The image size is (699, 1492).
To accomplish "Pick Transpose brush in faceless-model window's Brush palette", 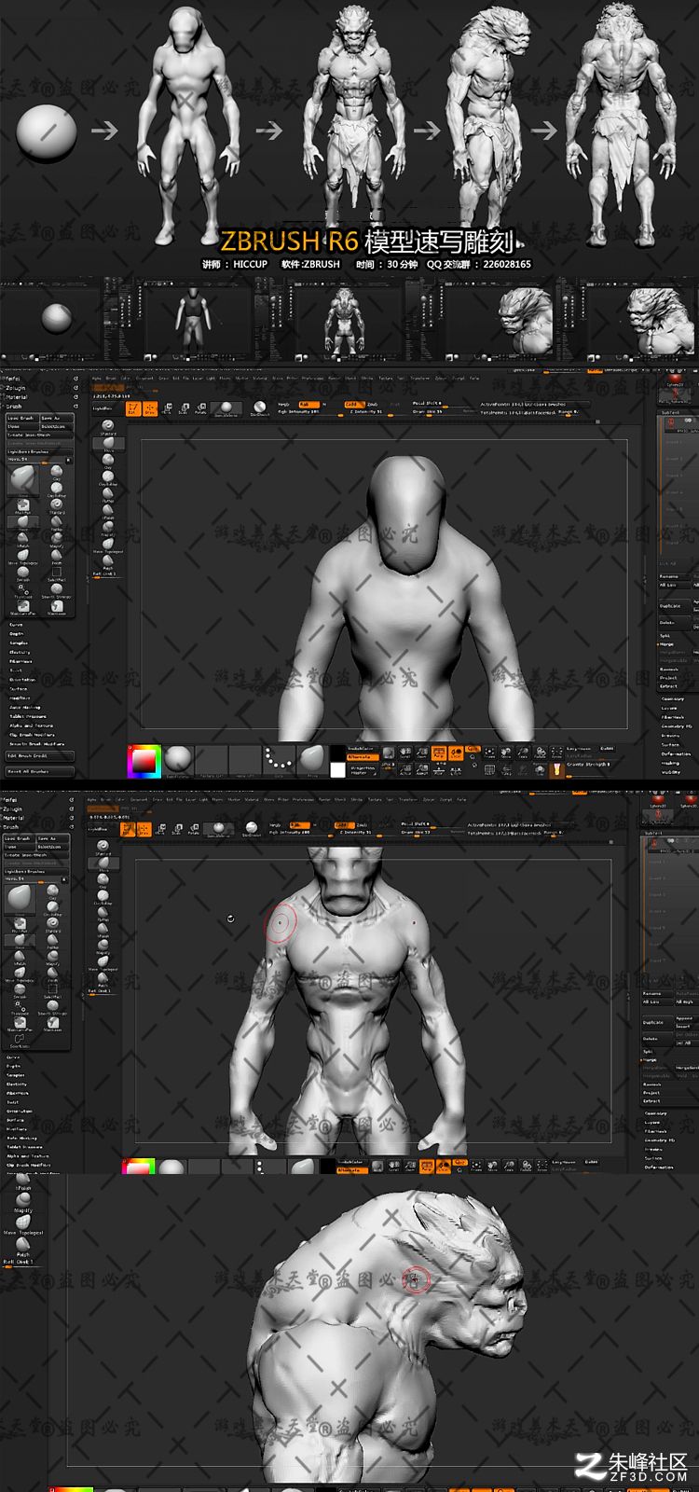I will (x=23, y=590).
